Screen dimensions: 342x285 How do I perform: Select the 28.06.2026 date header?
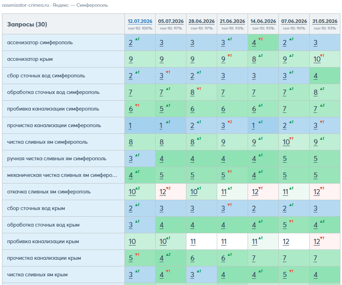201,21
